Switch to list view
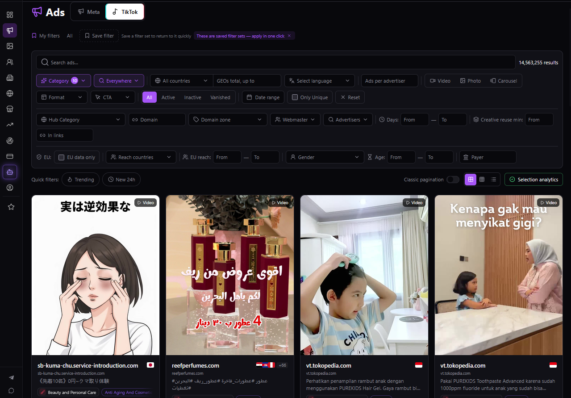 pyautogui.click(x=493, y=180)
